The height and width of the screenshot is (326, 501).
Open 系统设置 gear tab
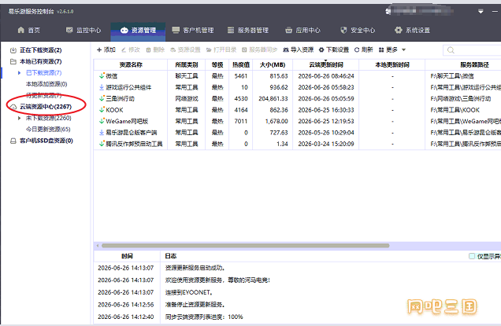point(412,31)
